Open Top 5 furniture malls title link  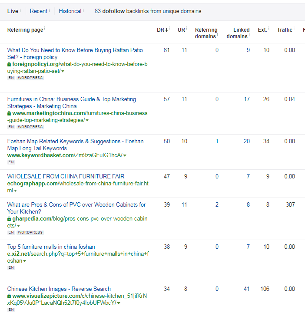point(51,247)
